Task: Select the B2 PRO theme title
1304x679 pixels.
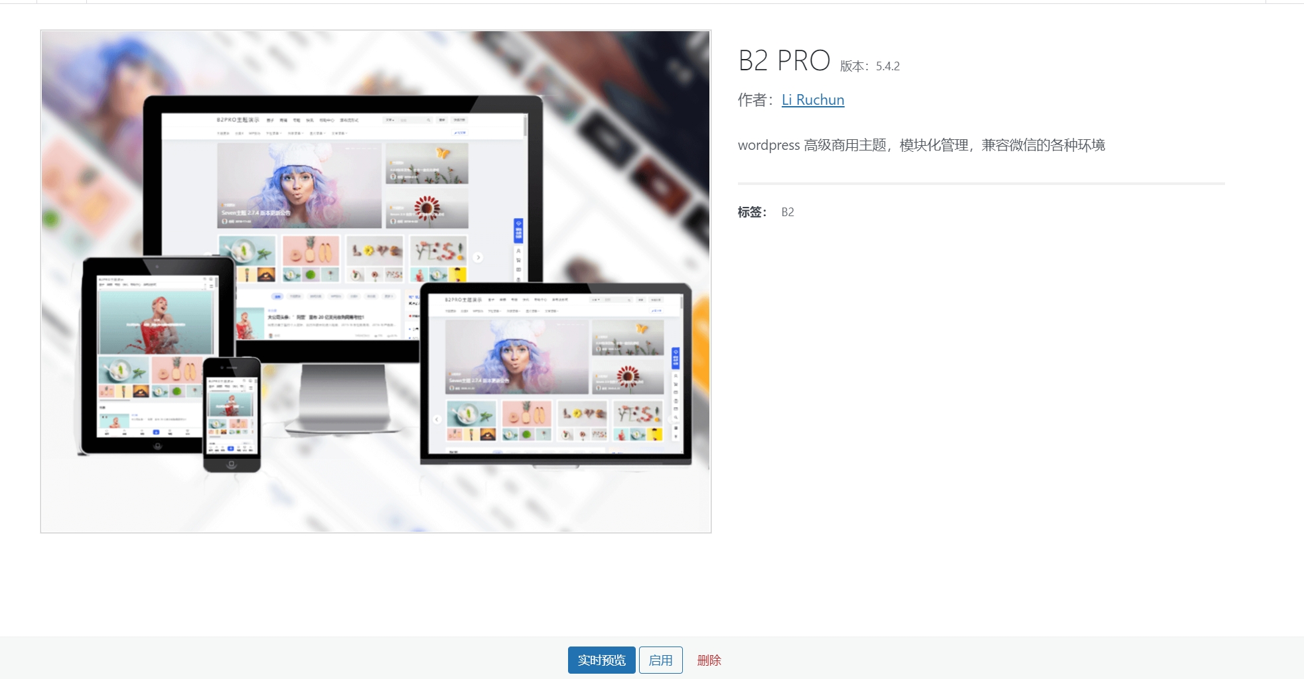Action: click(784, 60)
